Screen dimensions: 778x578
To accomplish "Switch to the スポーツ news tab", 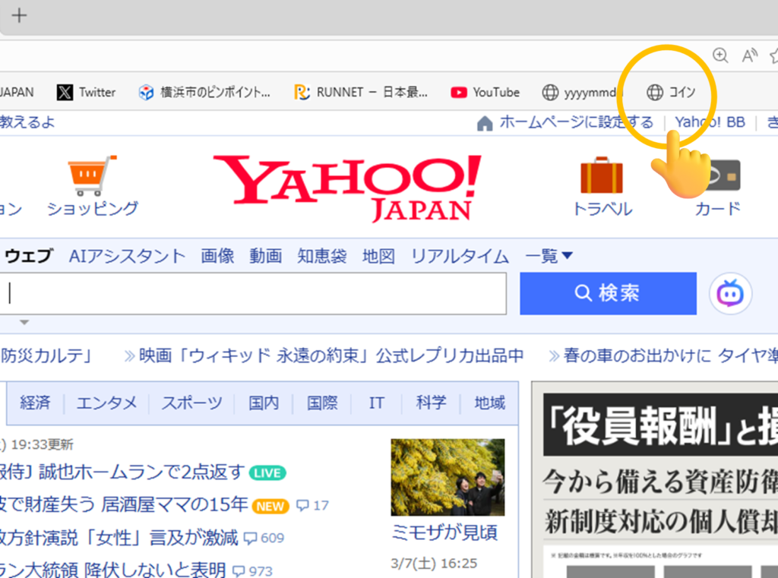I will click(191, 403).
